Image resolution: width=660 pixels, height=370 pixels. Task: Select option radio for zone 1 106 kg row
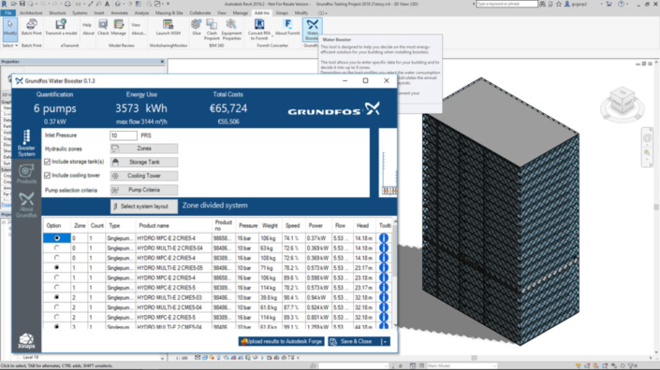point(57,277)
